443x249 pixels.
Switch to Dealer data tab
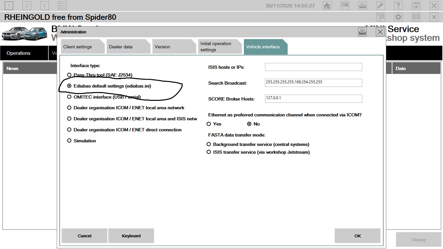tap(129, 47)
